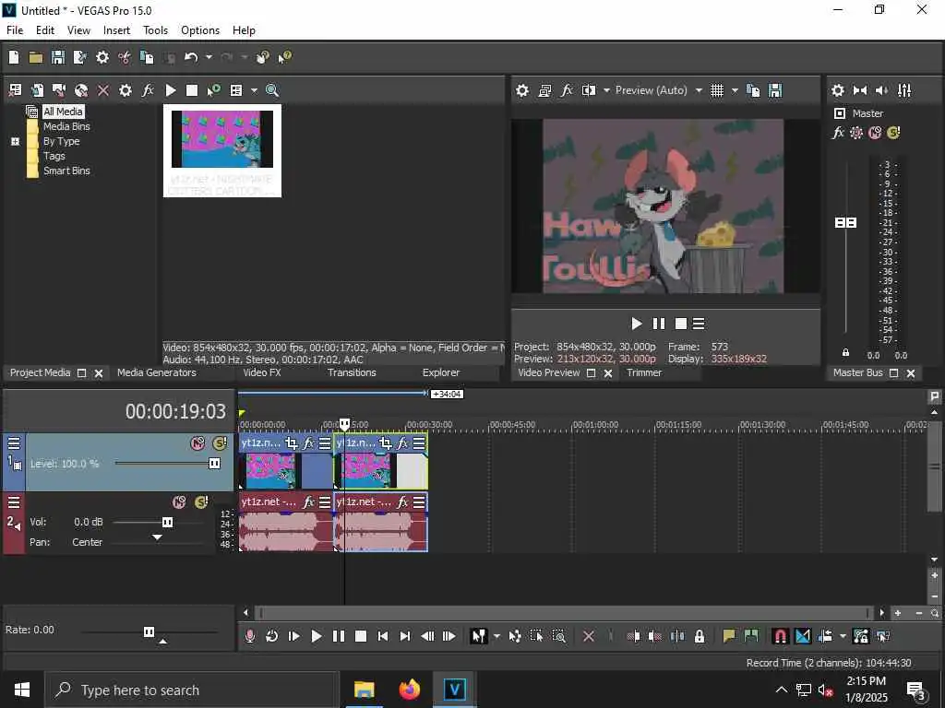Open the Normal Edit Tool dropdown arrow
The image size is (945, 708).
tap(496, 636)
